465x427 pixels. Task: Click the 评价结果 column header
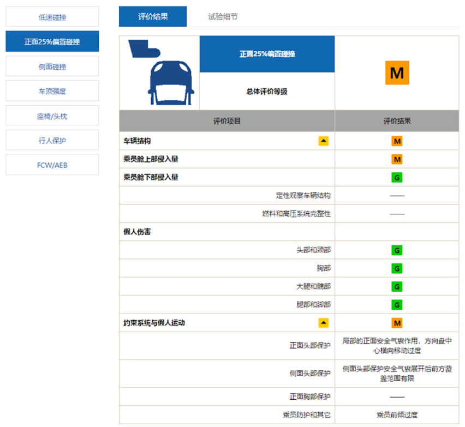(x=397, y=121)
